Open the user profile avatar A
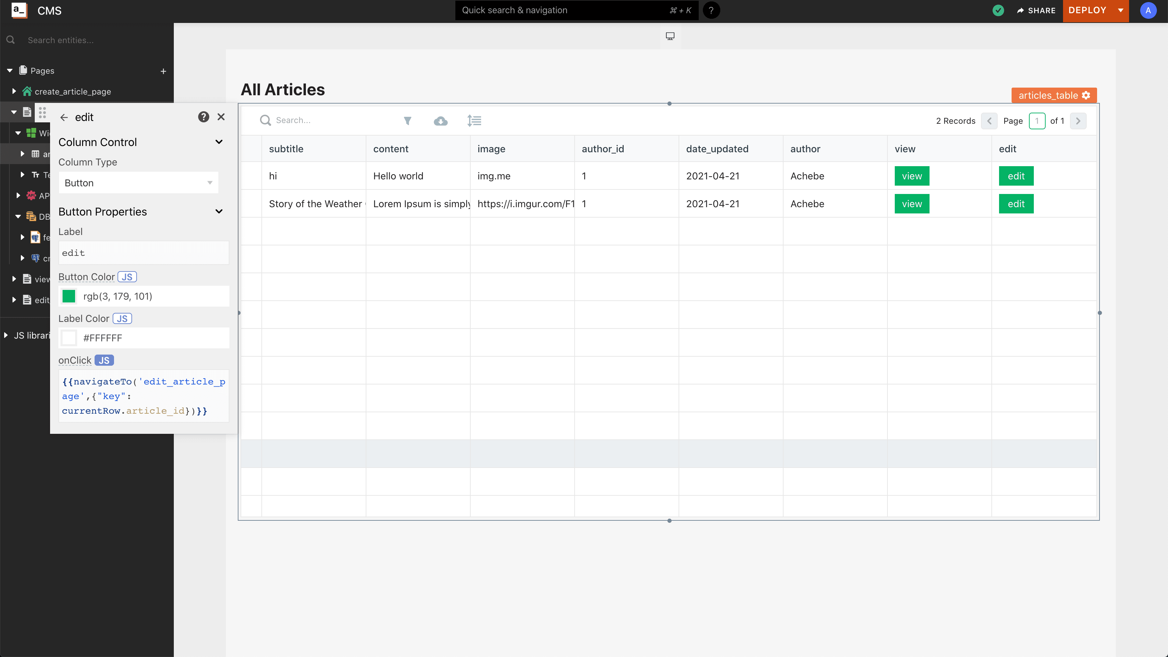Screen dimensions: 1168x657 tap(1148, 10)
